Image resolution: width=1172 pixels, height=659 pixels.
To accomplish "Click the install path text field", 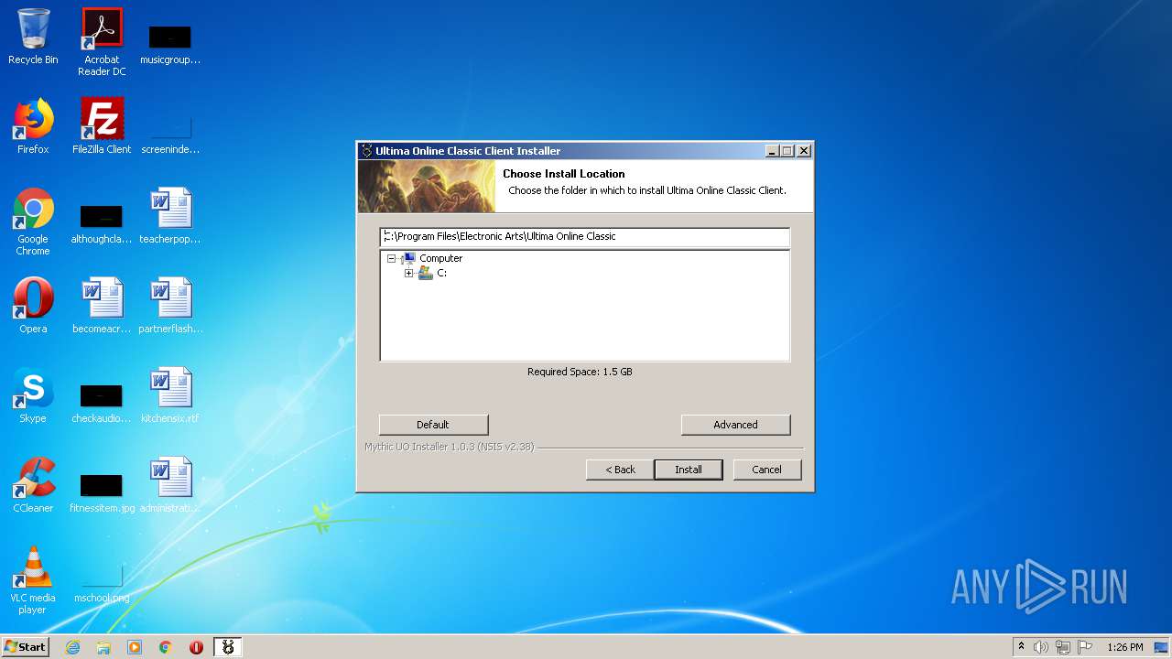I will click(x=584, y=236).
